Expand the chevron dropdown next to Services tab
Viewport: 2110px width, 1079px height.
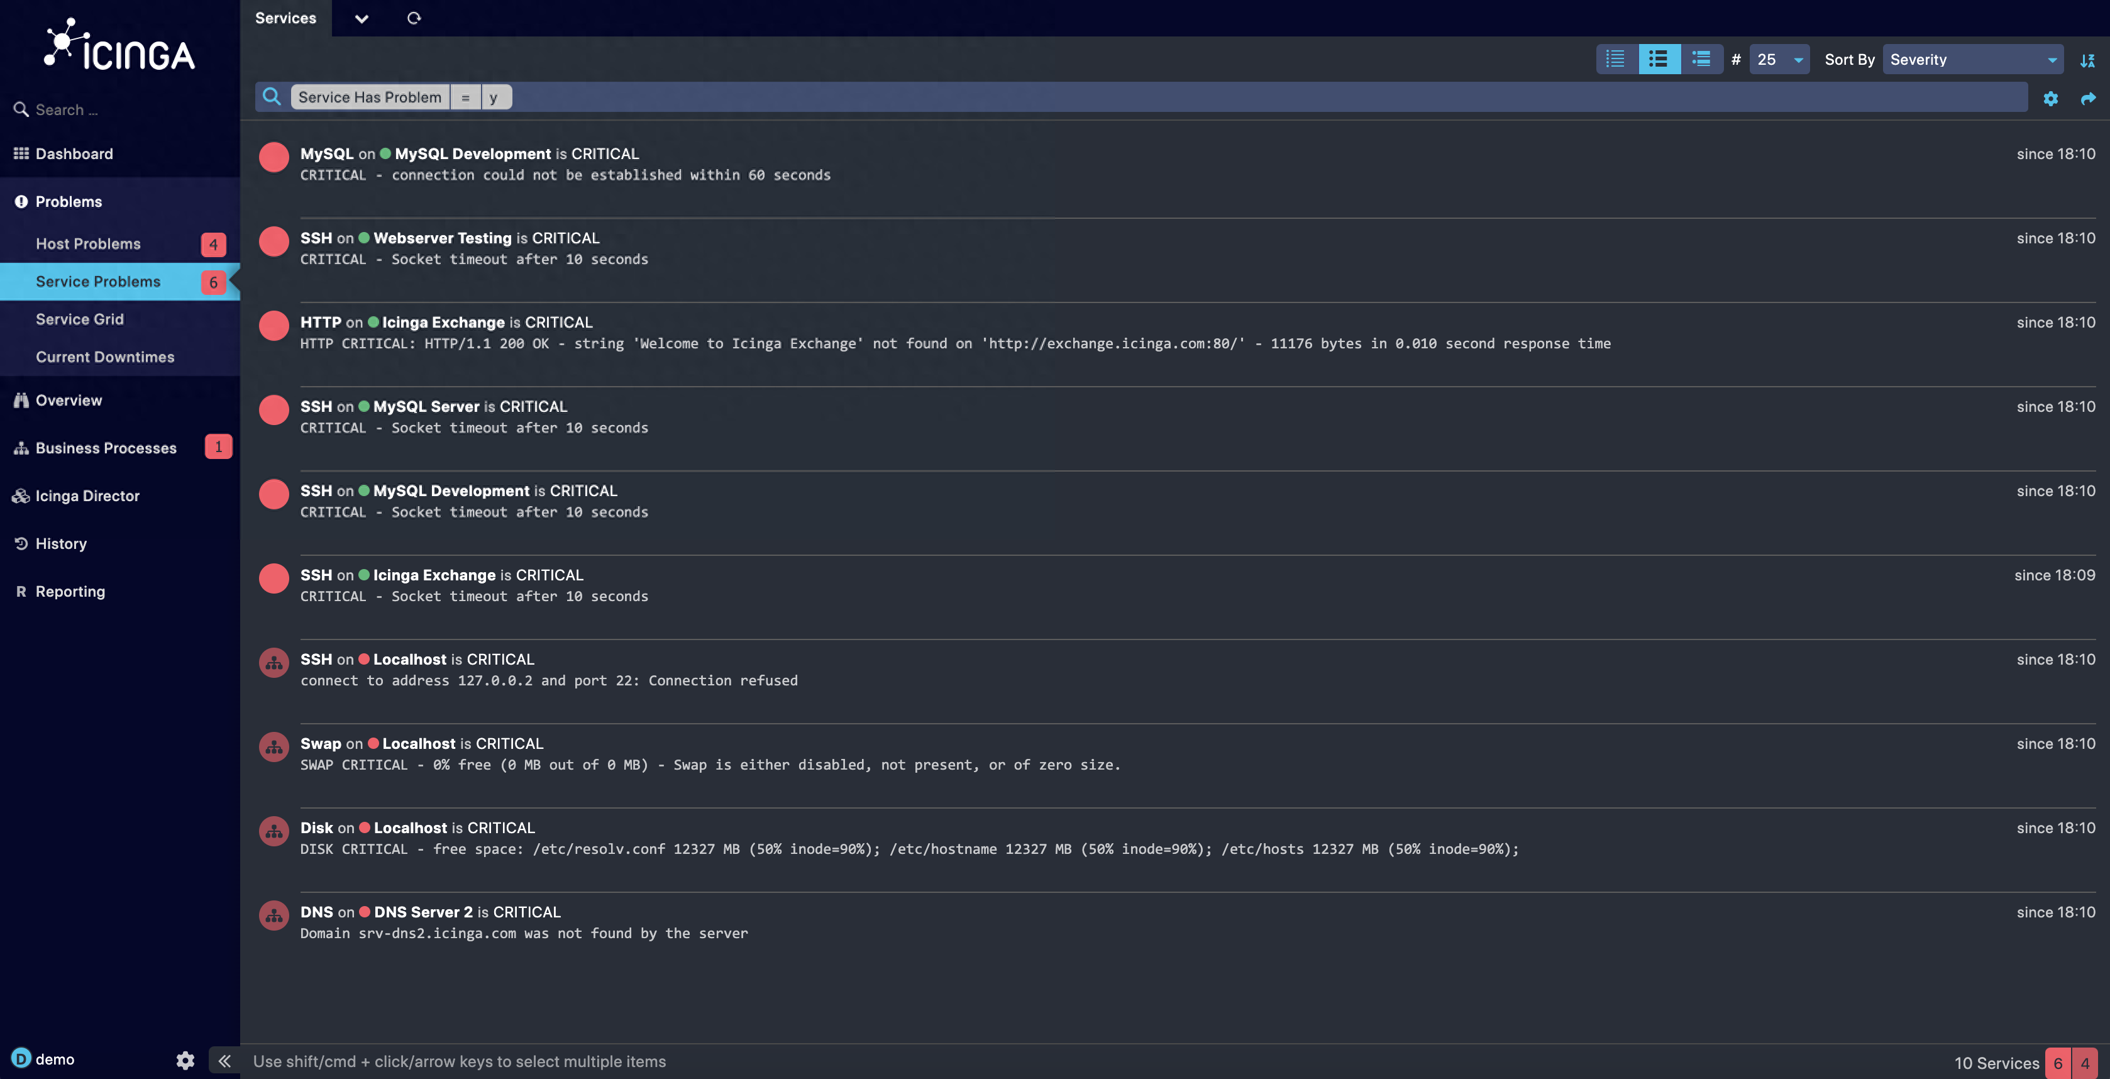tap(362, 18)
